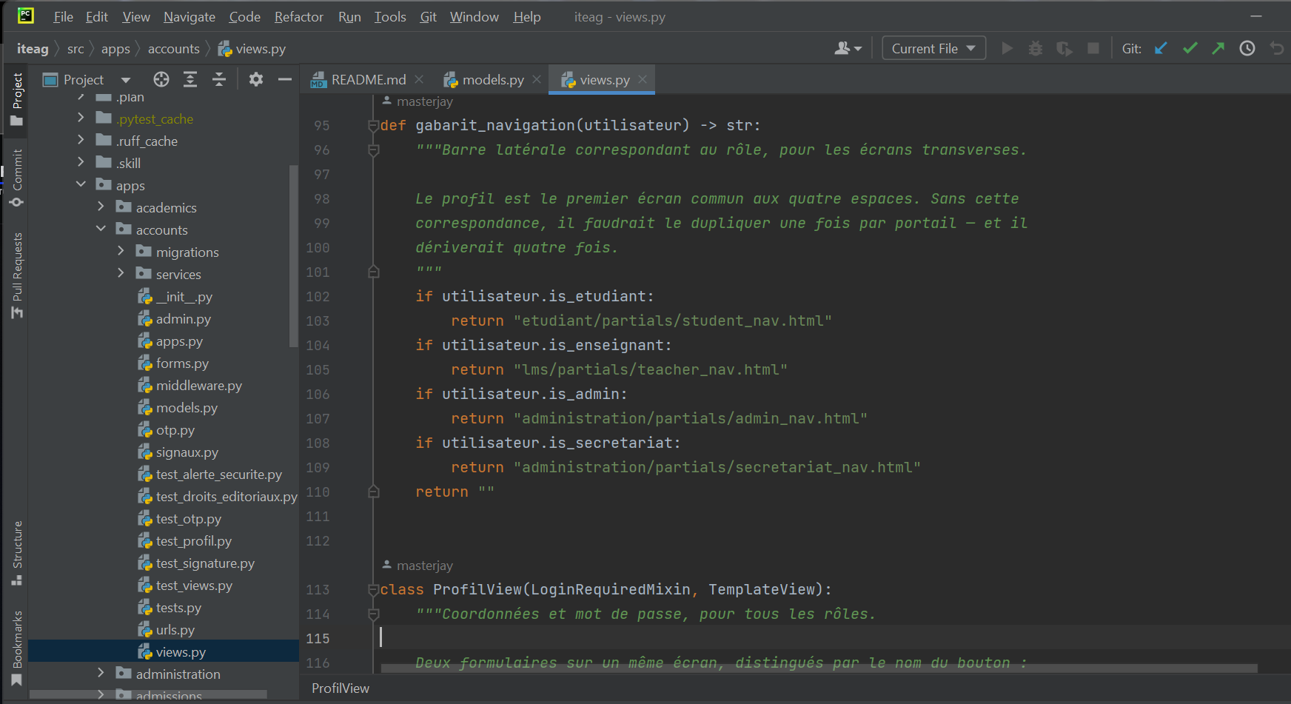
Task: Click the ProfilView breadcrumb at bottom
Action: click(x=341, y=688)
